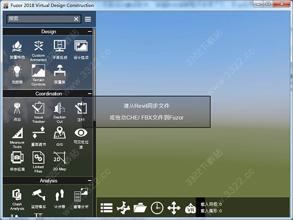Launch the GIS map tool

60,136
